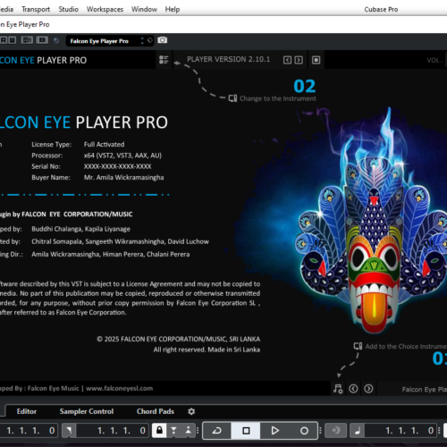This screenshot has height=447, width=447.
Task: Open the Transport menu
Action: click(36, 9)
